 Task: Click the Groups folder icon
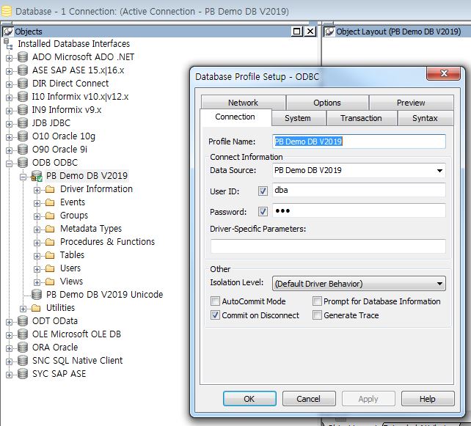pos(50,216)
